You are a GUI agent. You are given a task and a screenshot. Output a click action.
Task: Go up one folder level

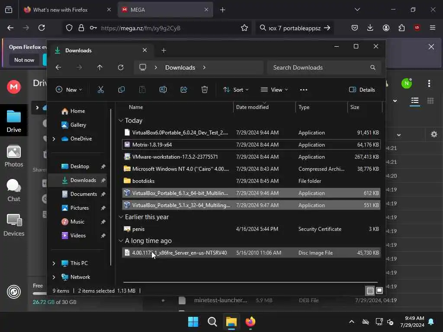point(100,67)
